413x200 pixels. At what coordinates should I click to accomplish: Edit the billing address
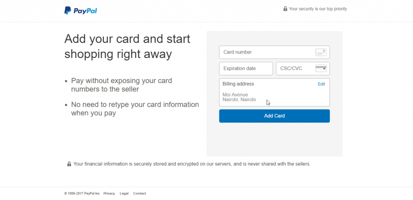pyautogui.click(x=321, y=84)
